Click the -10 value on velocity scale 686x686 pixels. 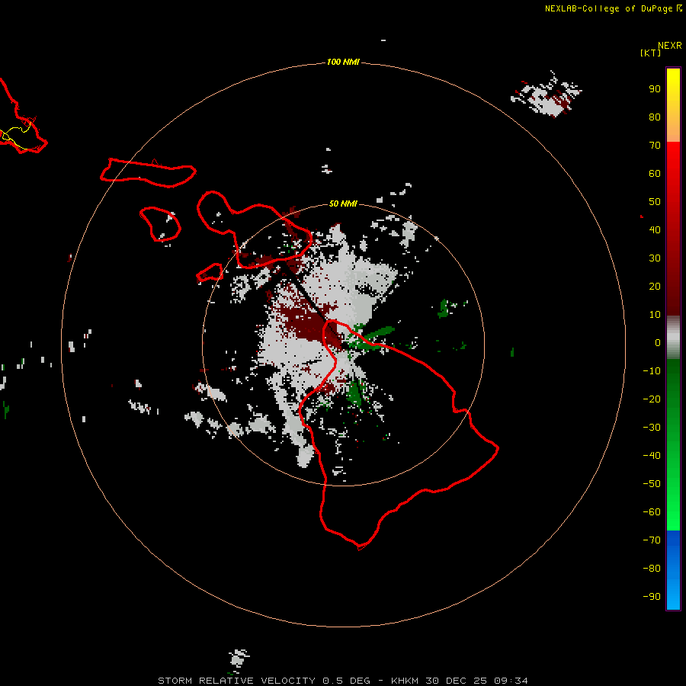[x=652, y=371]
